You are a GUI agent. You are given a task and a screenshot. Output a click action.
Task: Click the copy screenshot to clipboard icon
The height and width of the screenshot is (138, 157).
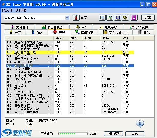(x=110, y=18)
